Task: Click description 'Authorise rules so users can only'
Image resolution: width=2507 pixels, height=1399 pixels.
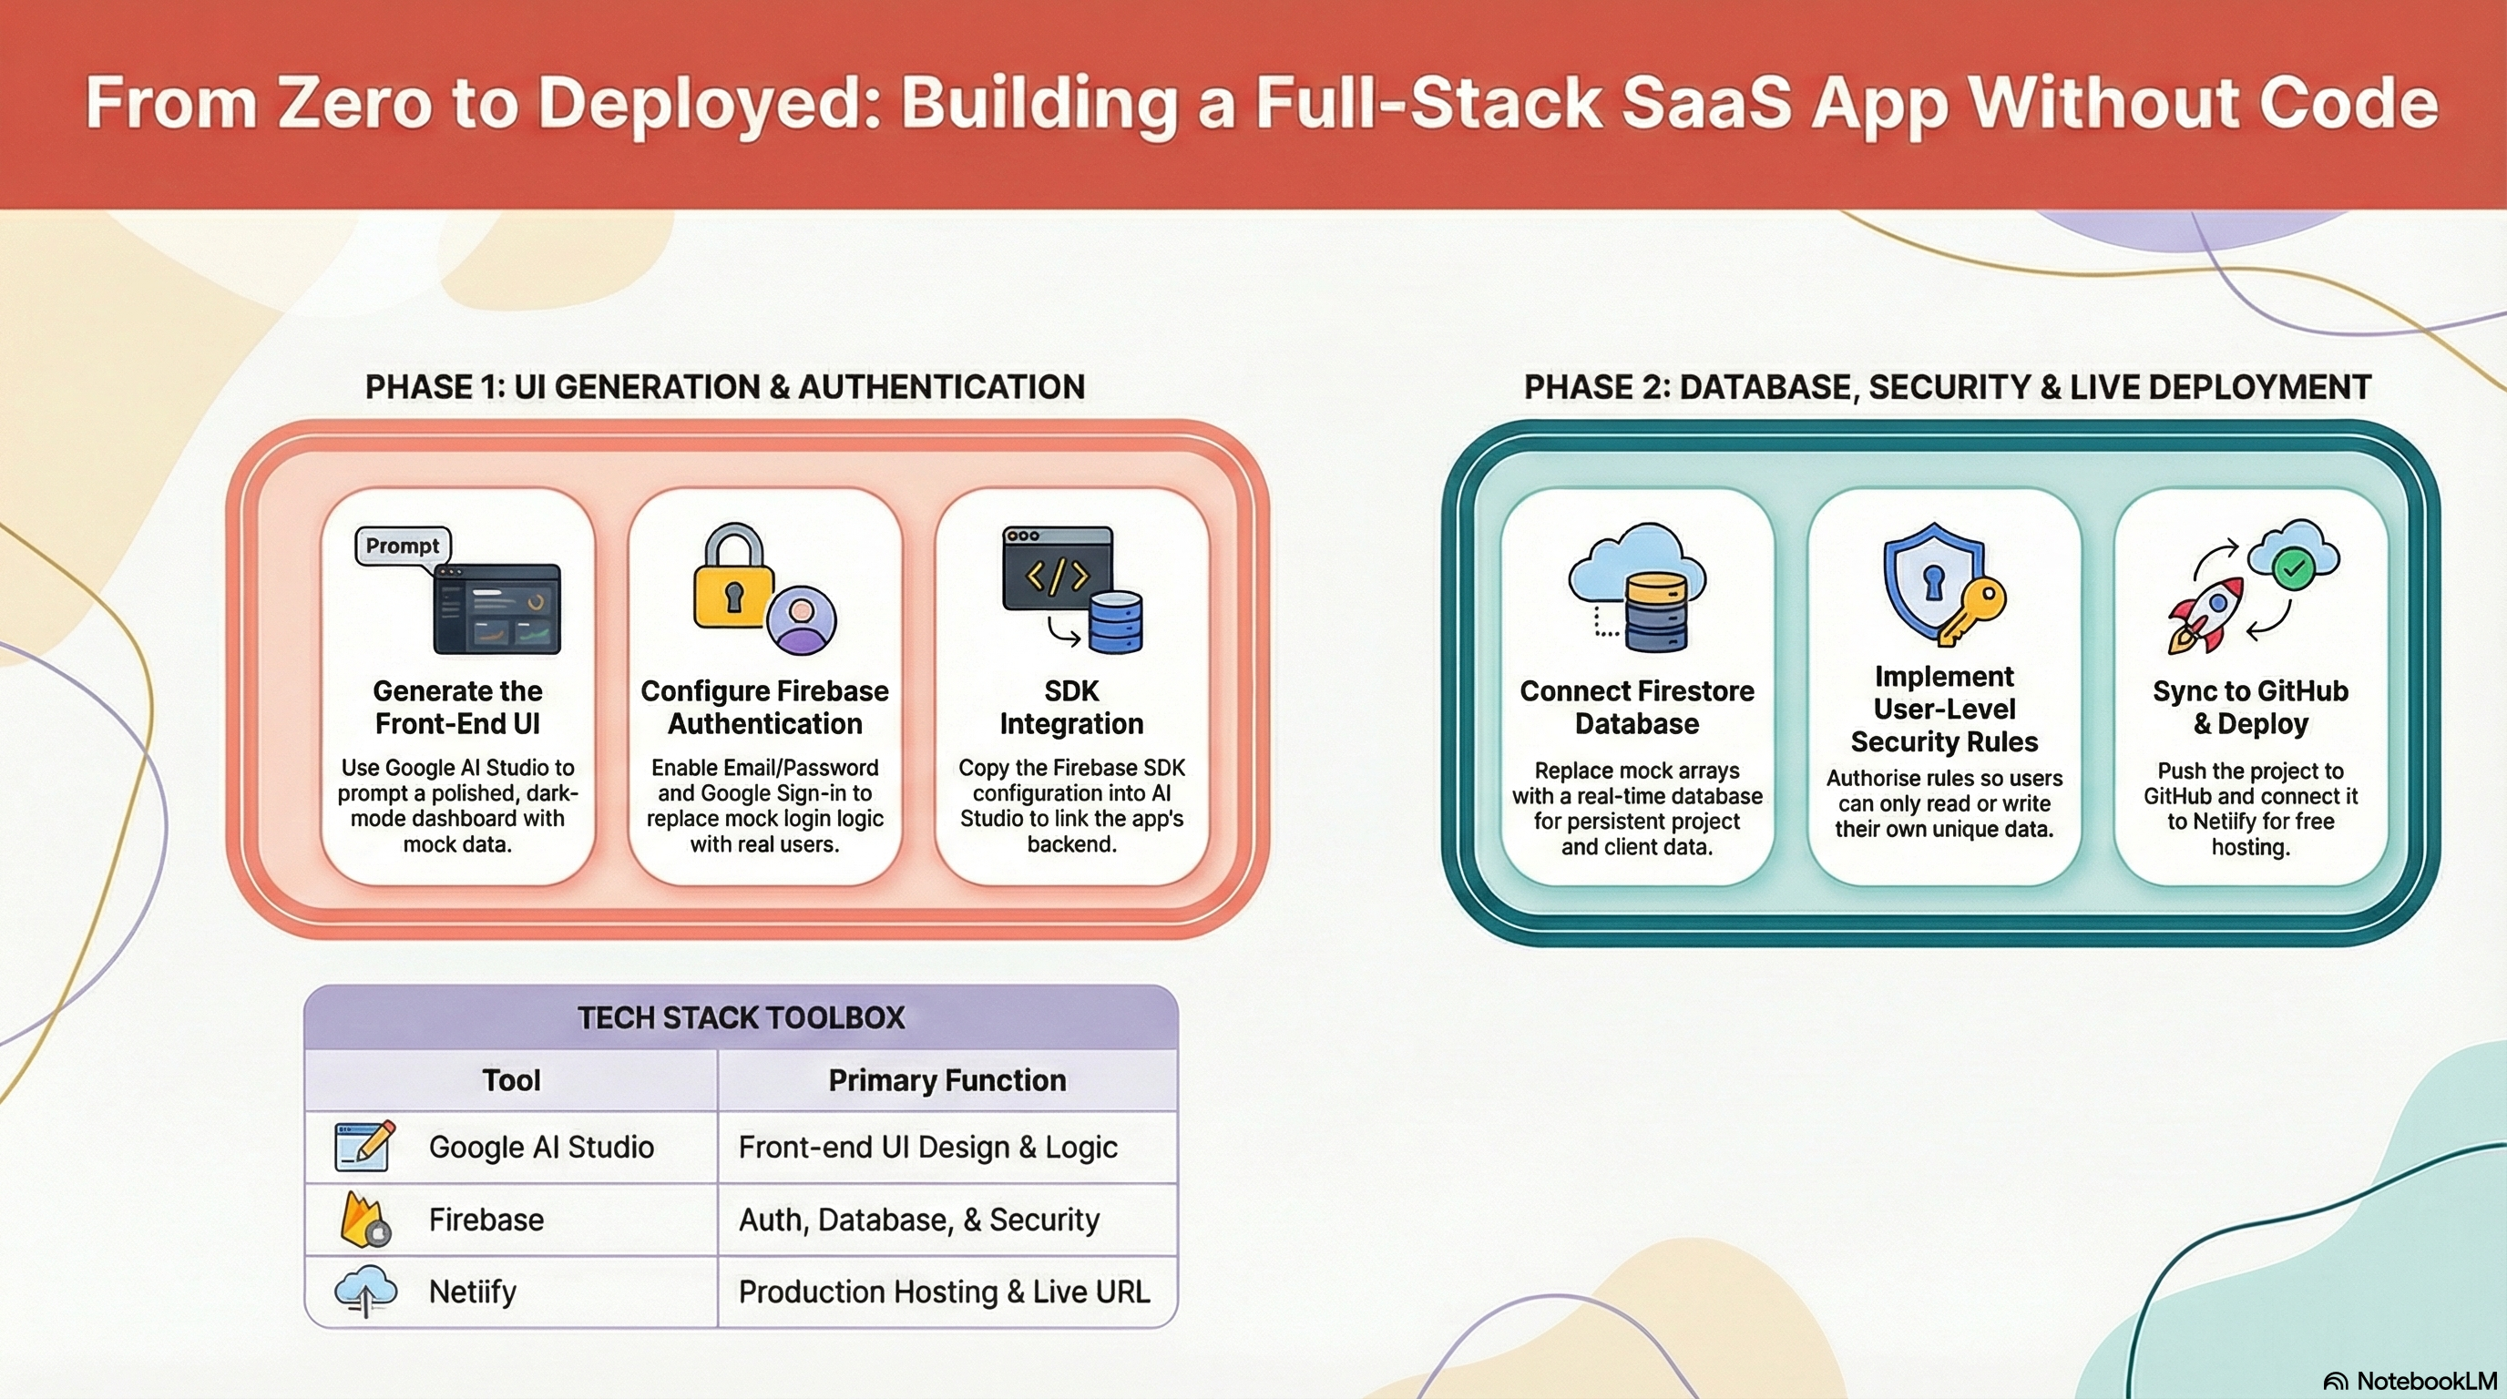Action: click(1945, 803)
